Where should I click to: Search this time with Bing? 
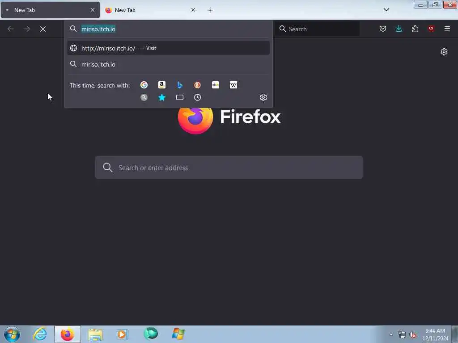pyautogui.click(x=180, y=85)
